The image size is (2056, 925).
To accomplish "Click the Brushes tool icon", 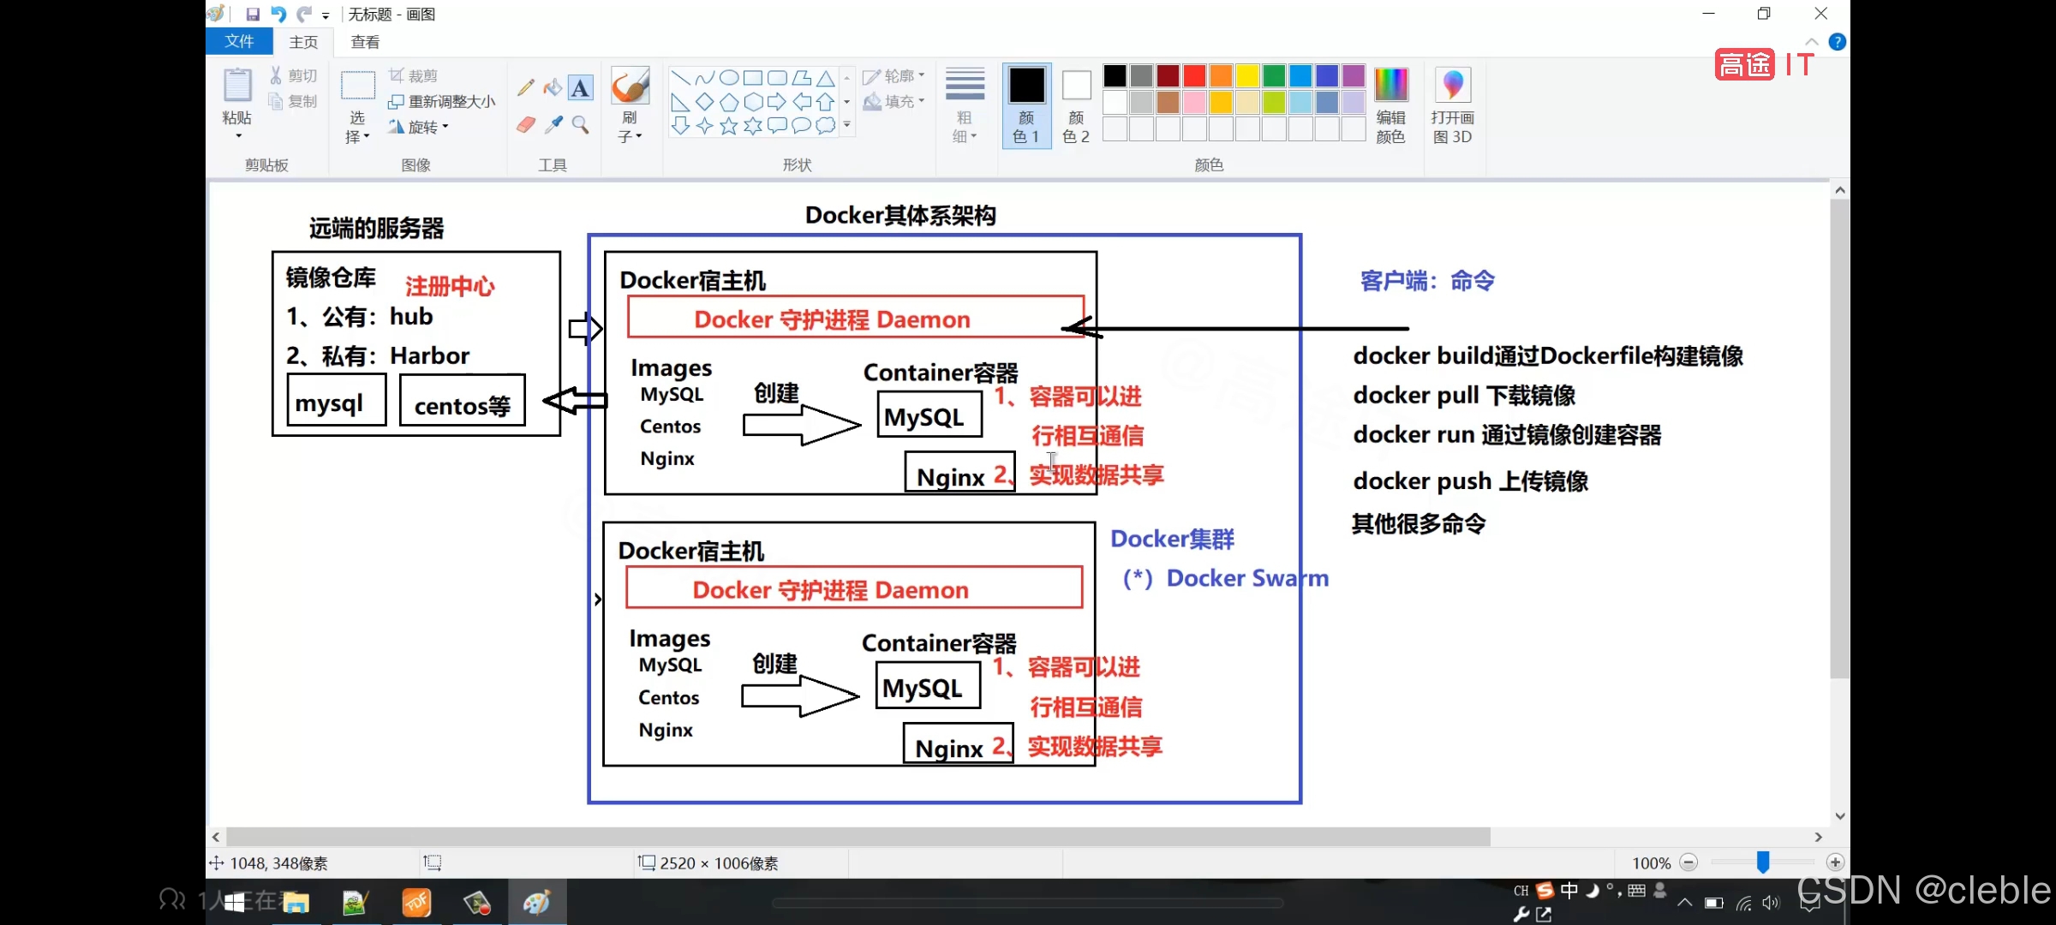I will (630, 87).
